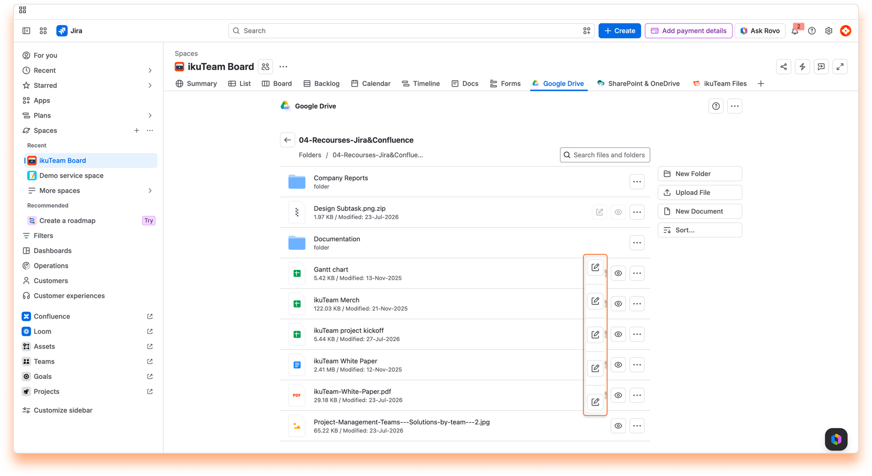Click the Create button

point(620,31)
